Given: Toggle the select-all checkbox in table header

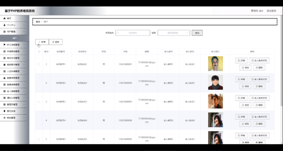Looking at the screenshot, I should (x=39, y=52).
